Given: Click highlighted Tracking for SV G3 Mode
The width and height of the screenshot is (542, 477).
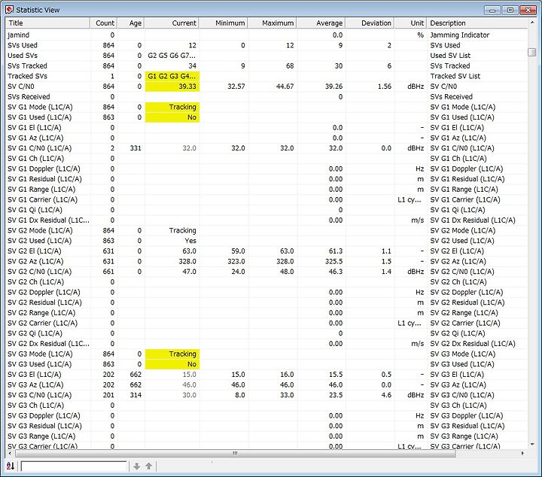Looking at the screenshot, I should (x=172, y=354).
